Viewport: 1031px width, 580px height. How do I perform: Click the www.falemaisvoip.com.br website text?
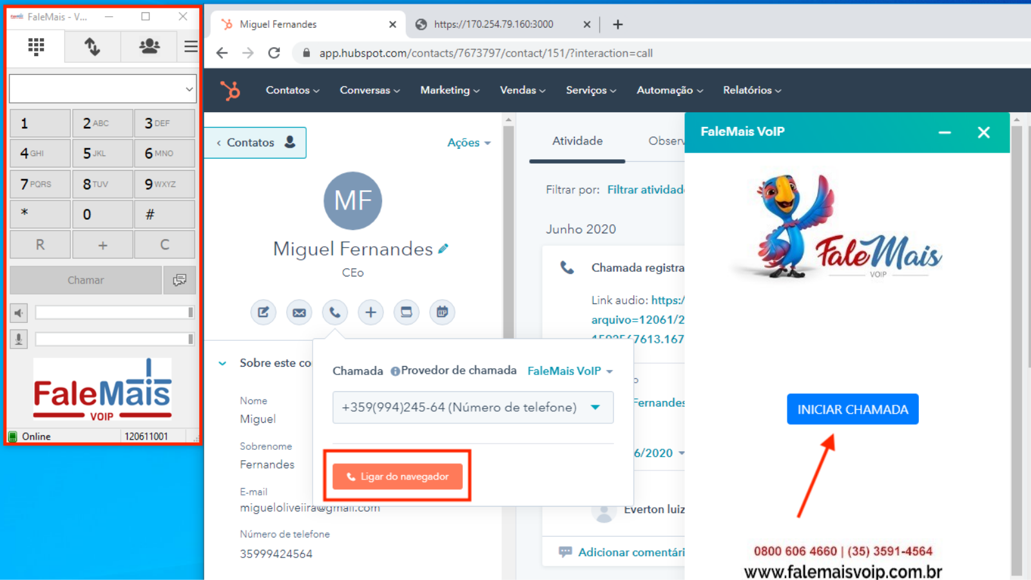coord(843,572)
